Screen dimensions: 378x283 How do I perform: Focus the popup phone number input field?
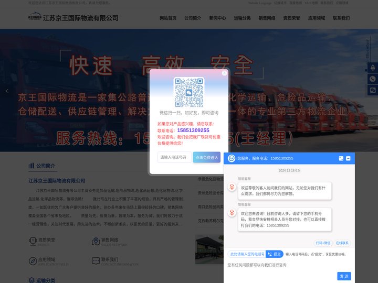click(x=174, y=157)
